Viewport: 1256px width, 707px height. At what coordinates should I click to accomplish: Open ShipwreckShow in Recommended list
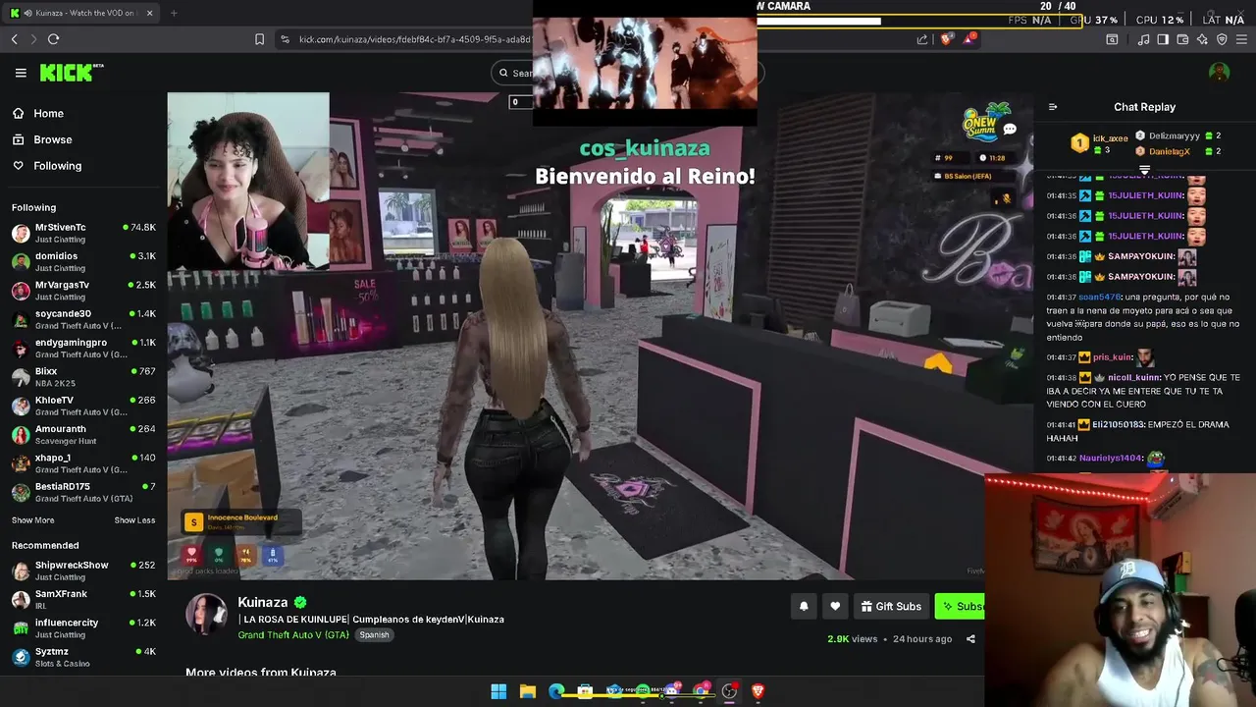click(83, 571)
